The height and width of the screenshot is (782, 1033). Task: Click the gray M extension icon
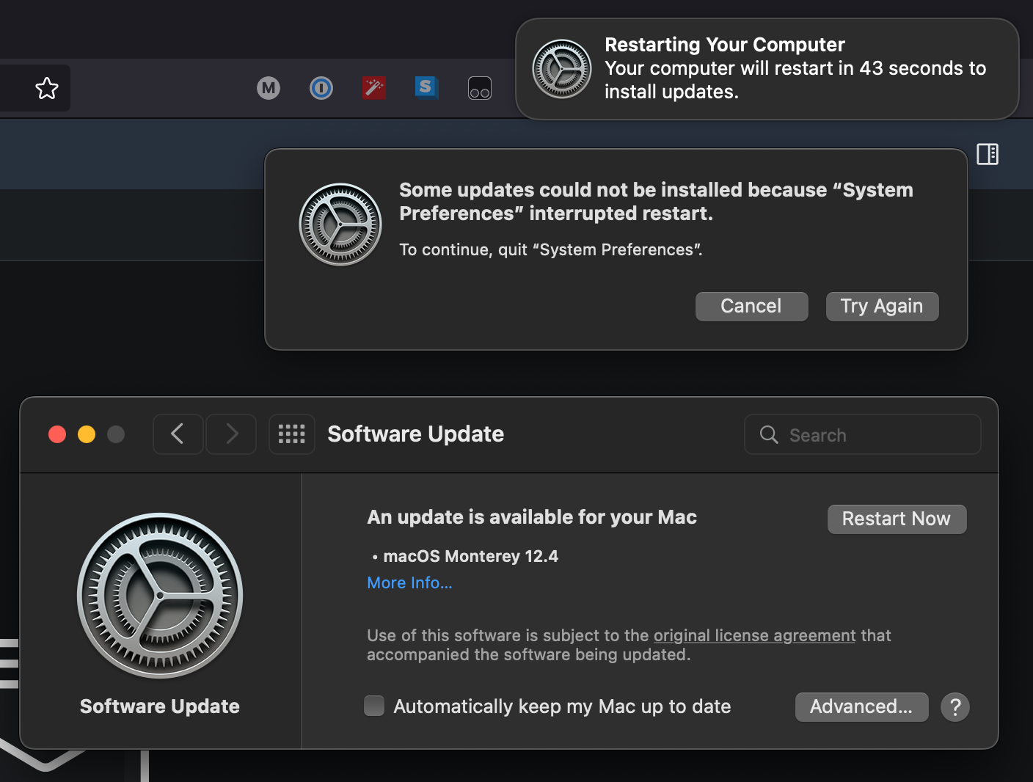coord(269,89)
